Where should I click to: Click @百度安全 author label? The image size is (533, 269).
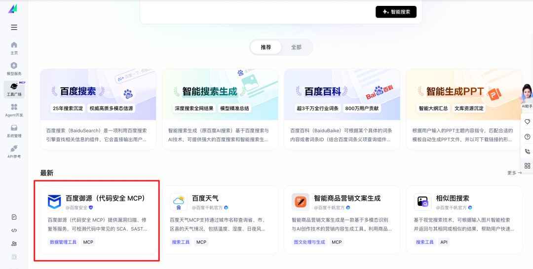click(x=77, y=207)
